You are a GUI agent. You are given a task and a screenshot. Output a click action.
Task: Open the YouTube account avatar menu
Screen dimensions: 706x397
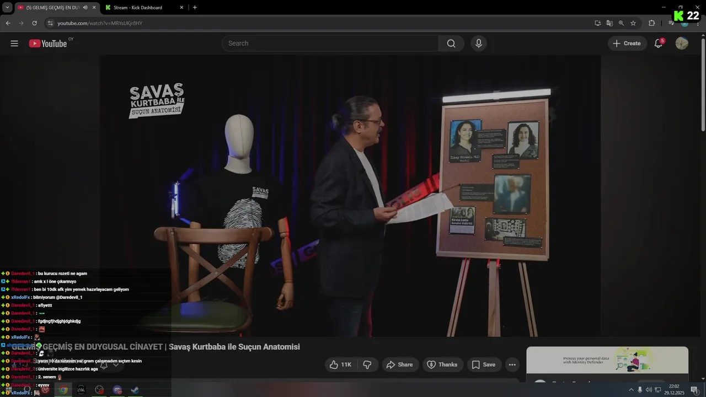pos(682,44)
